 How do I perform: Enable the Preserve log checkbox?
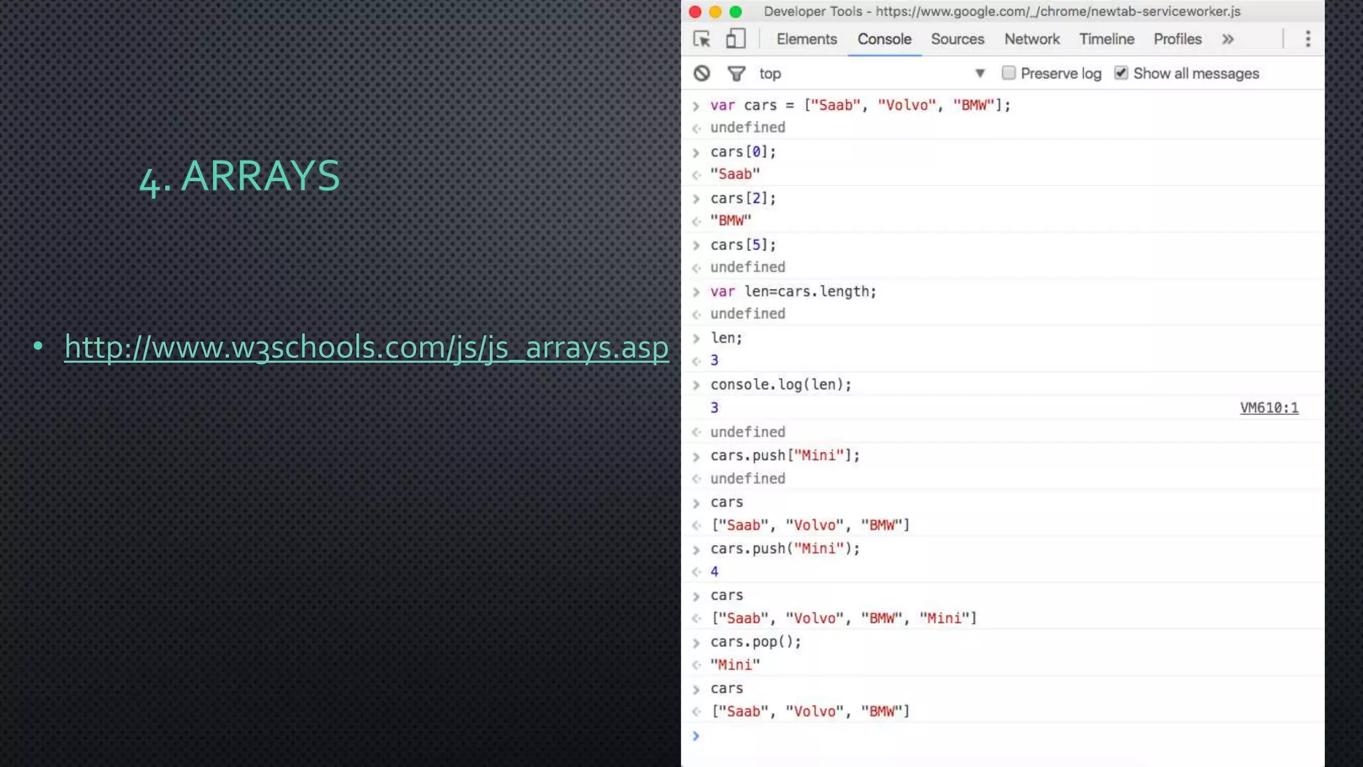tap(1009, 73)
